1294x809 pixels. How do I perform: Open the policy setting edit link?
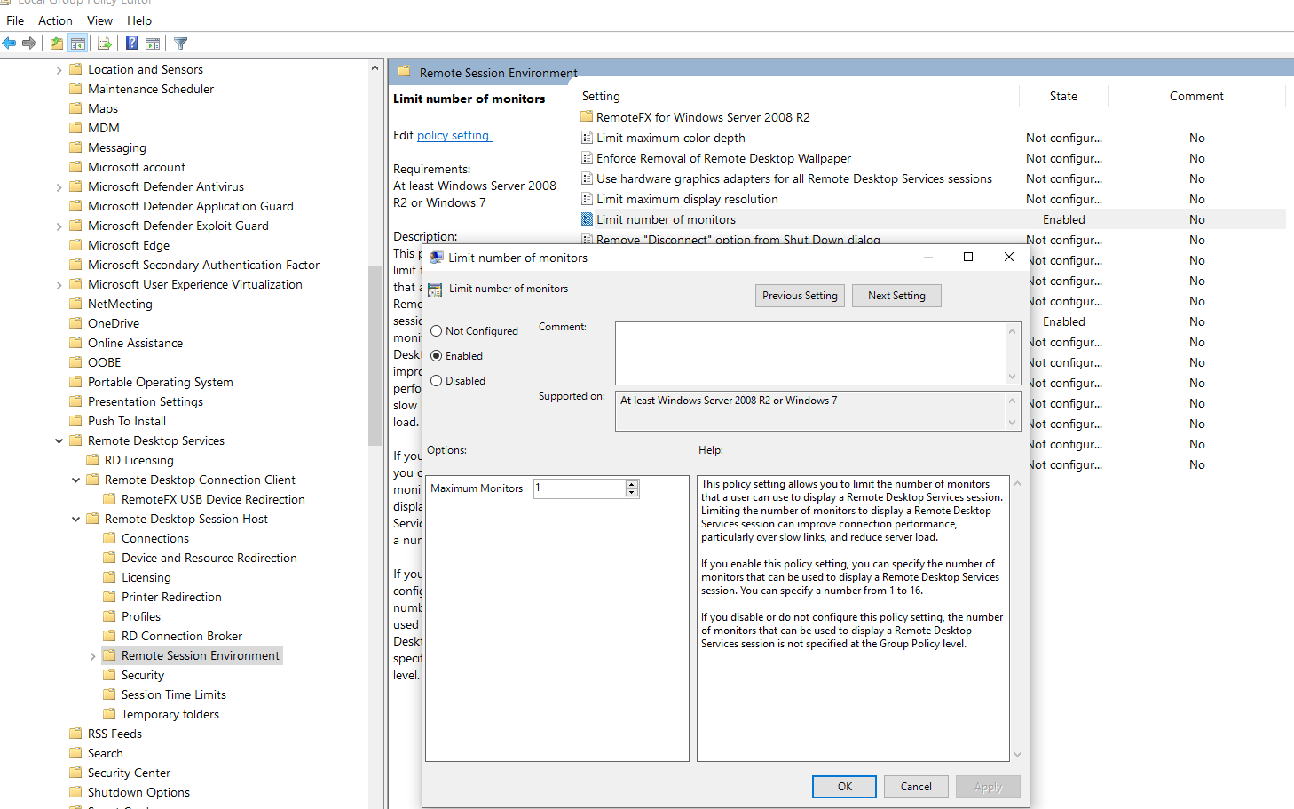454,135
